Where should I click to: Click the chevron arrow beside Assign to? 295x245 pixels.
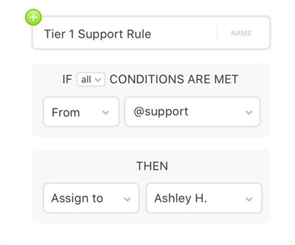coord(127,199)
